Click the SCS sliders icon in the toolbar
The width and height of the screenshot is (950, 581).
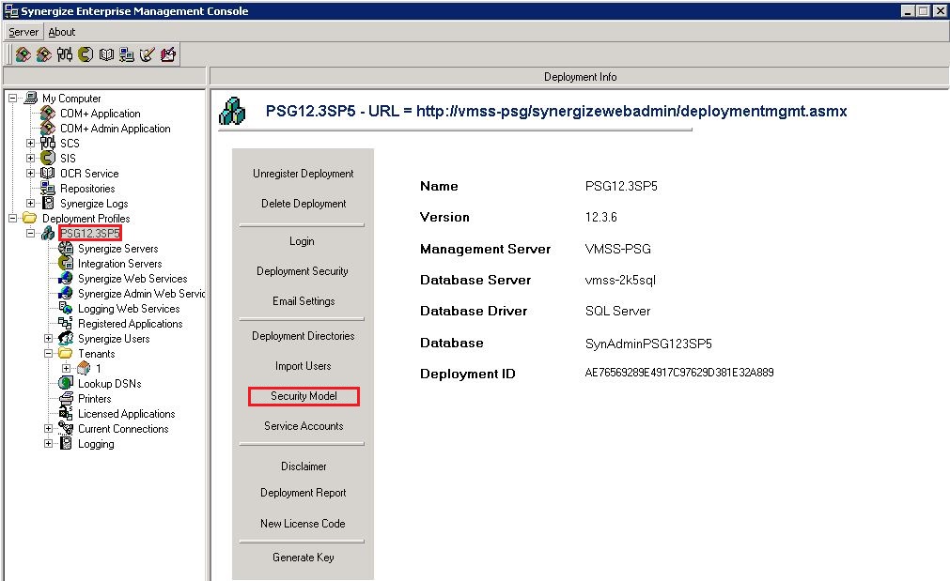click(x=64, y=54)
